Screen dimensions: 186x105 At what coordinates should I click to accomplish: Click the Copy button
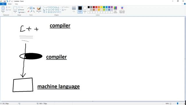click(8, 10)
